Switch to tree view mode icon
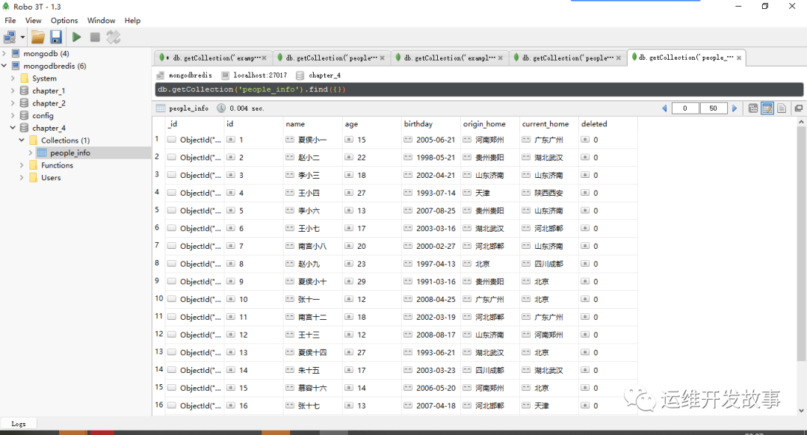Screen dimensions: 807x435 753,108
